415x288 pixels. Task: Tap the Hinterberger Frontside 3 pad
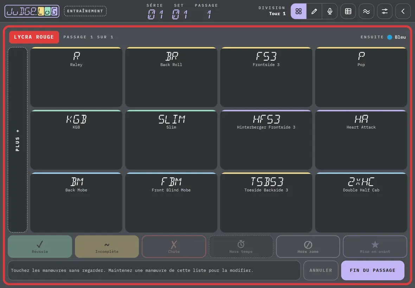coord(266,140)
